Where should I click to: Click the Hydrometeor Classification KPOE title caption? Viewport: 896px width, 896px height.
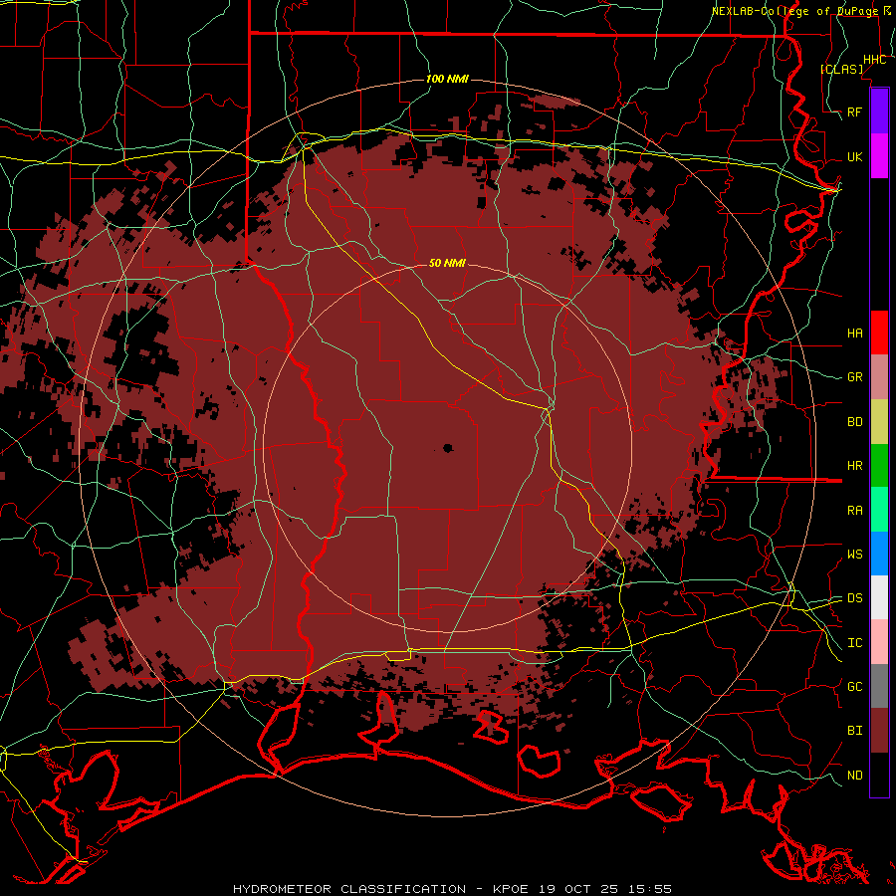coord(452,889)
